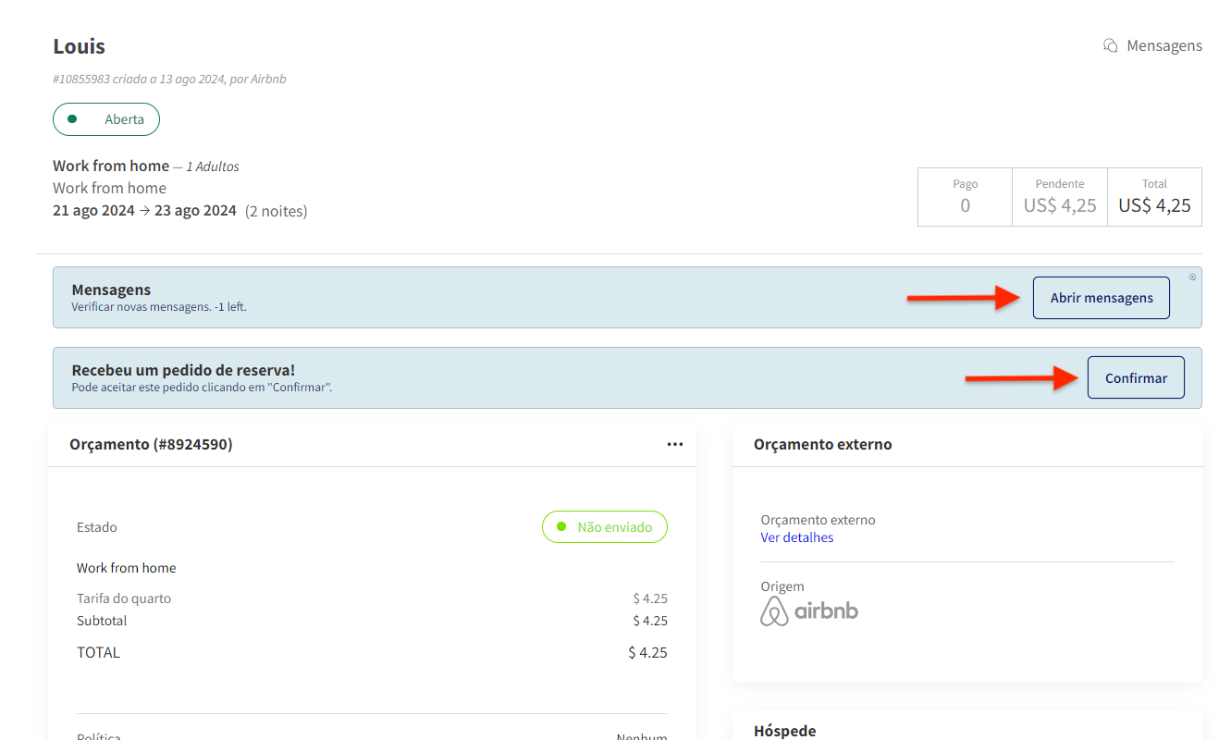The image size is (1231, 740).
Task: Open the Ver detalhes link
Action: (796, 537)
